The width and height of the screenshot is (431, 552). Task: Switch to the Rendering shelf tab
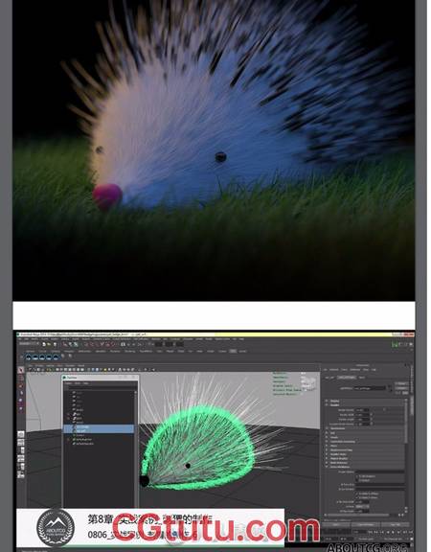pos(129,352)
